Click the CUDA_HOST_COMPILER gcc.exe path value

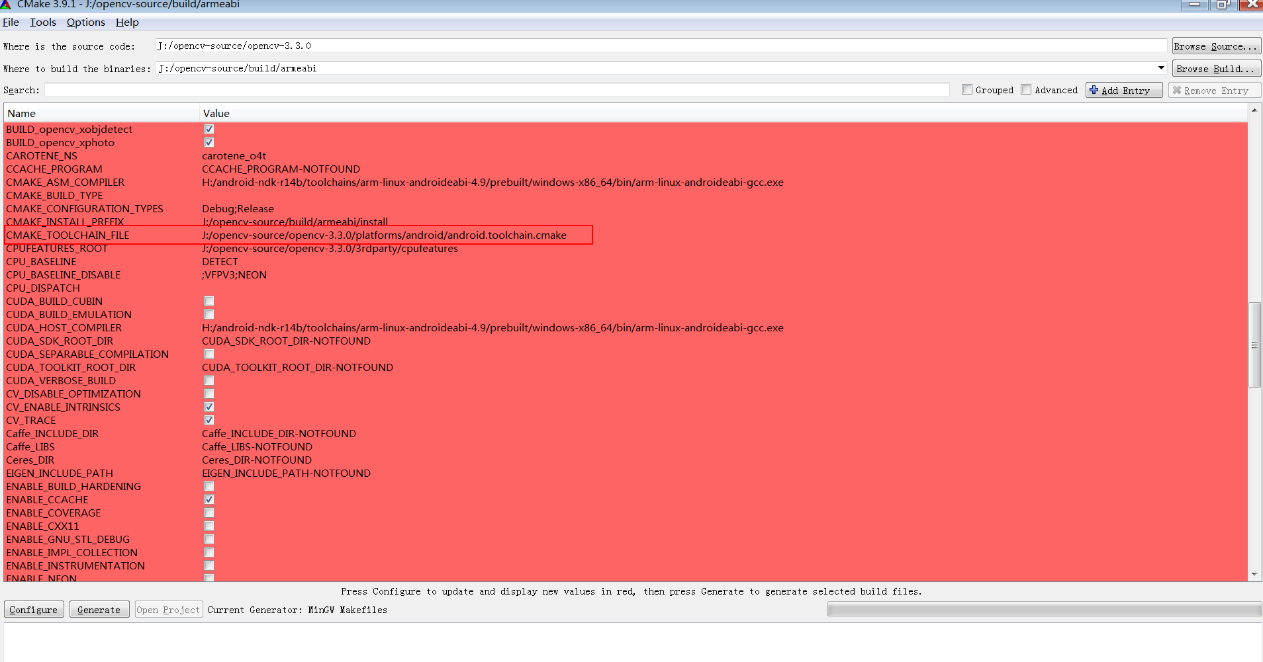(492, 327)
